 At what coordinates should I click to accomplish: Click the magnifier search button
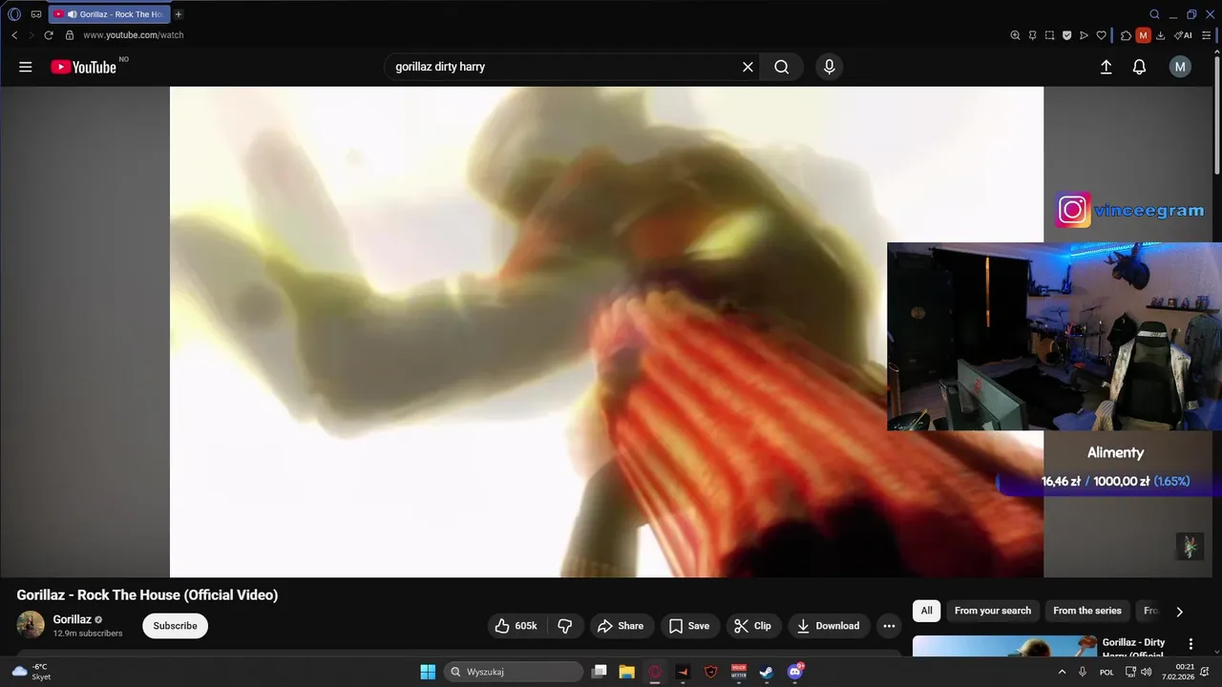point(781,67)
